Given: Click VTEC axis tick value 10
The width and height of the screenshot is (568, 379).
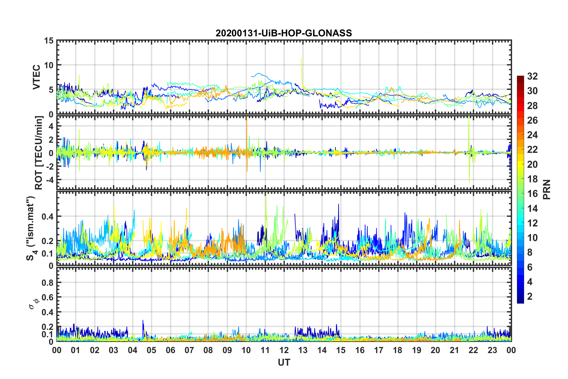Looking at the screenshot, I should pos(49,65).
